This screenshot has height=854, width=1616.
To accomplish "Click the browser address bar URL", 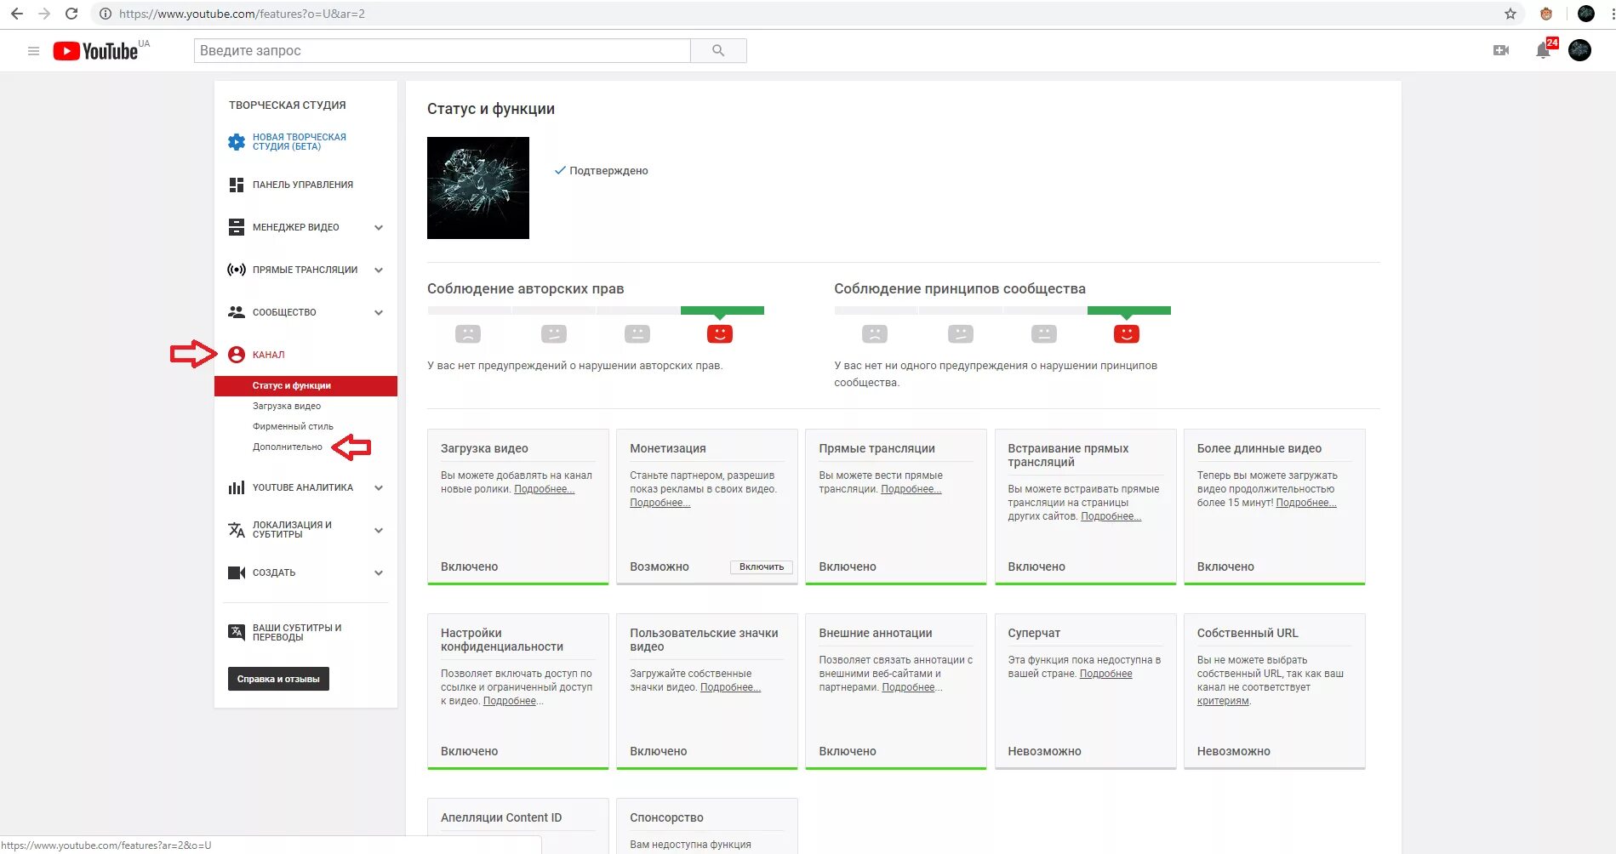I will (242, 14).
